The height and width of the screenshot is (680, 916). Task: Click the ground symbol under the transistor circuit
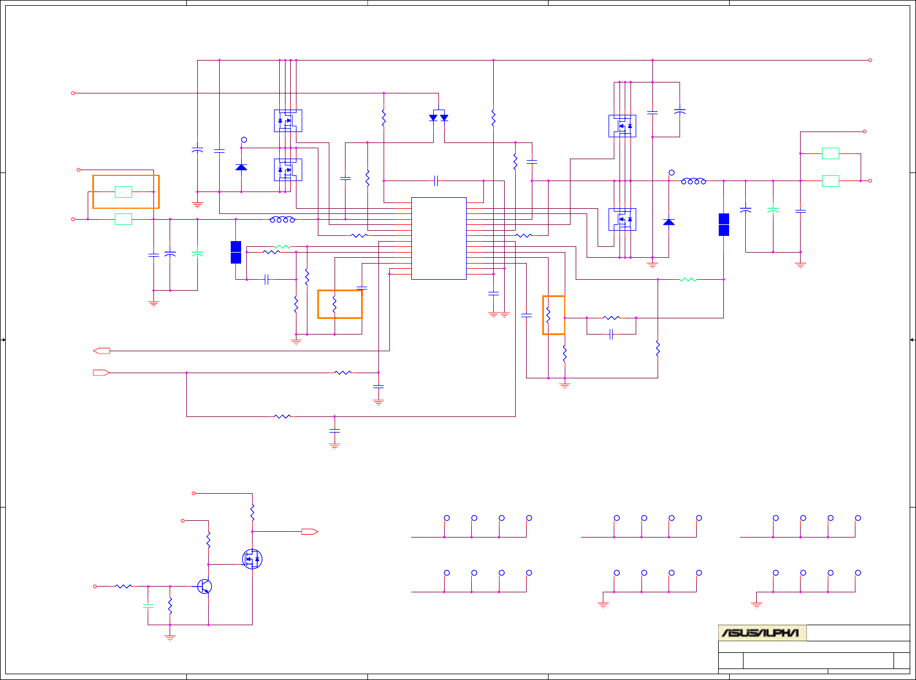170,637
